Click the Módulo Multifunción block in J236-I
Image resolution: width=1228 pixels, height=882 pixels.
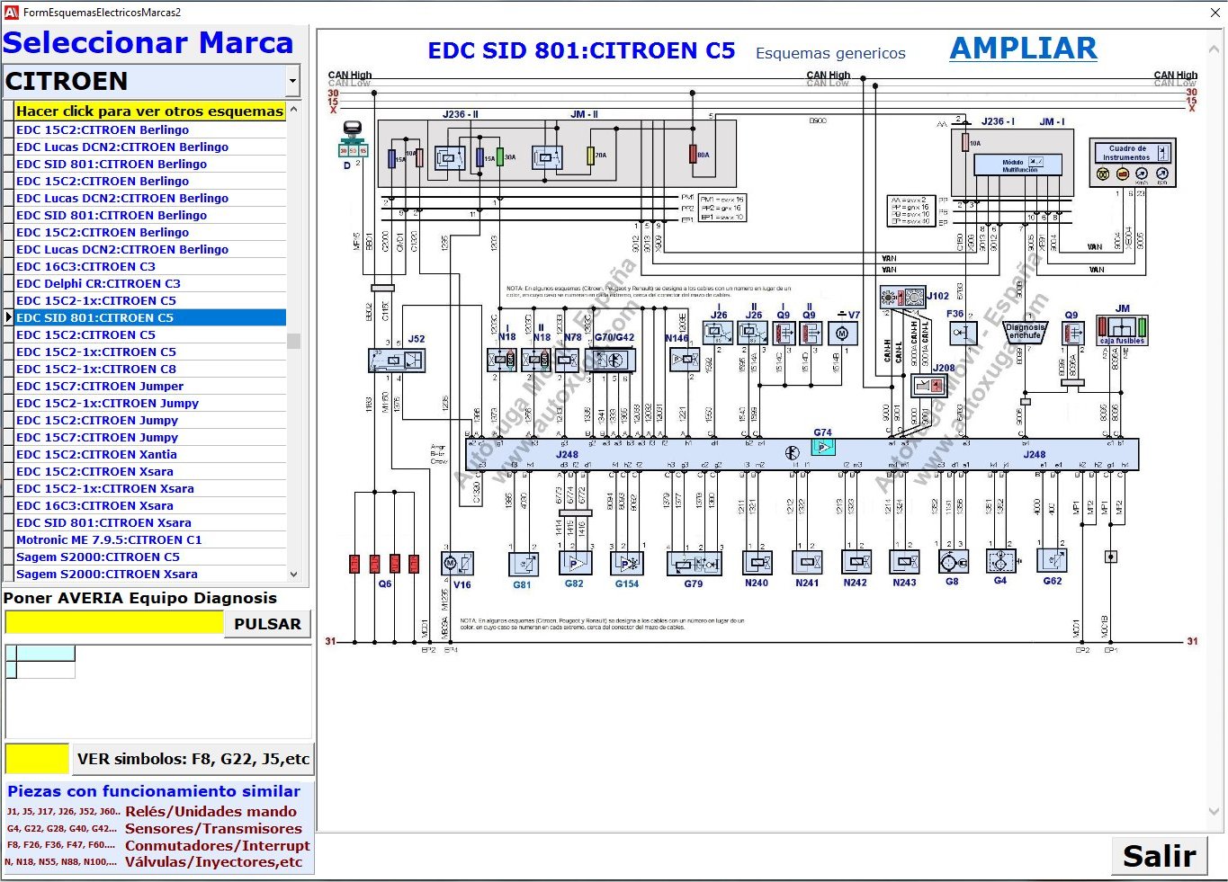pyautogui.click(x=1019, y=165)
